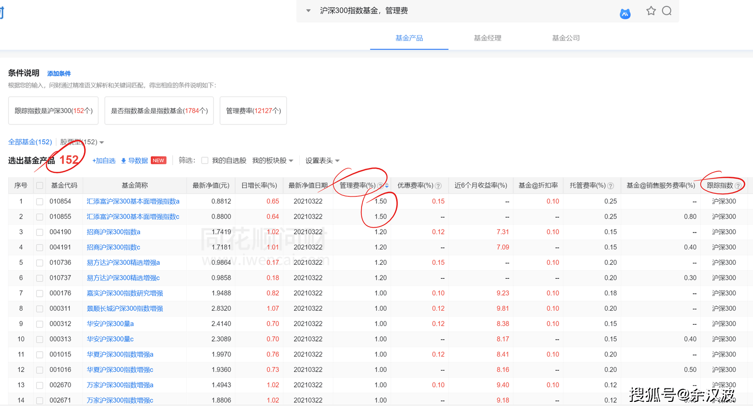Click the 基金简称 column header
This screenshot has height=411, width=753.
[135, 185]
